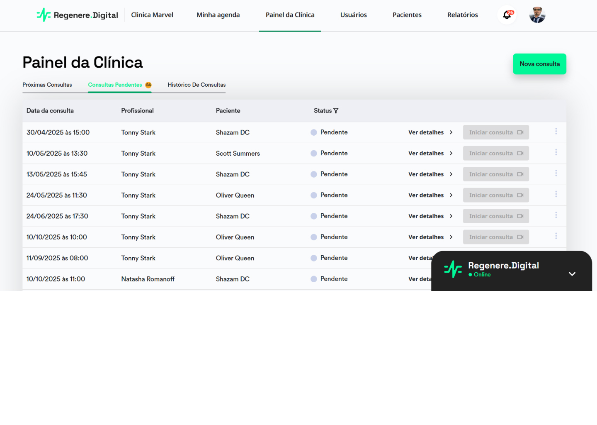Screen dimensions: 597x425
Task: Open the notifications bell icon
Action: (x=507, y=15)
